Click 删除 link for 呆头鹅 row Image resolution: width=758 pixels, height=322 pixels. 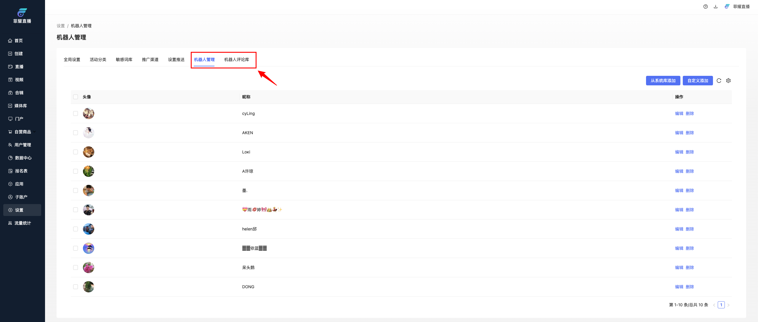tap(690, 267)
